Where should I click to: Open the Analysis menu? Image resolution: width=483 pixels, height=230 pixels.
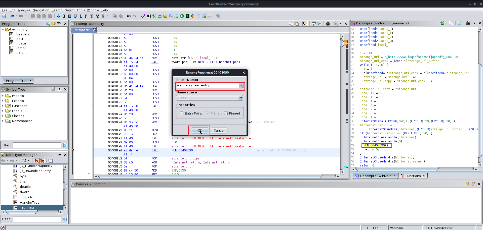point(24,10)
